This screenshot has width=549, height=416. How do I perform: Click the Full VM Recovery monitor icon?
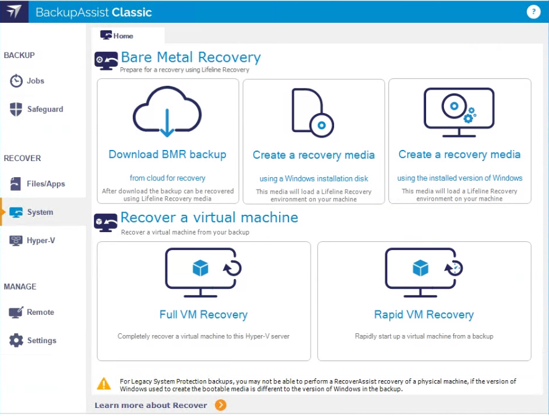click(203, 273)
